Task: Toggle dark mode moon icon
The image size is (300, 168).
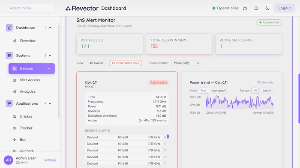Action: coord(267,8)
